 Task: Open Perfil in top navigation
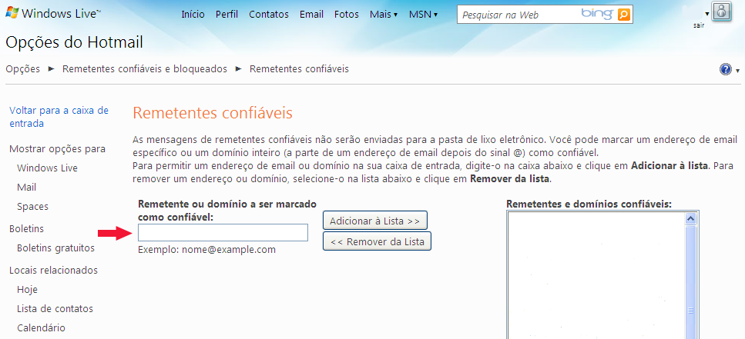(x=227, y=15)
